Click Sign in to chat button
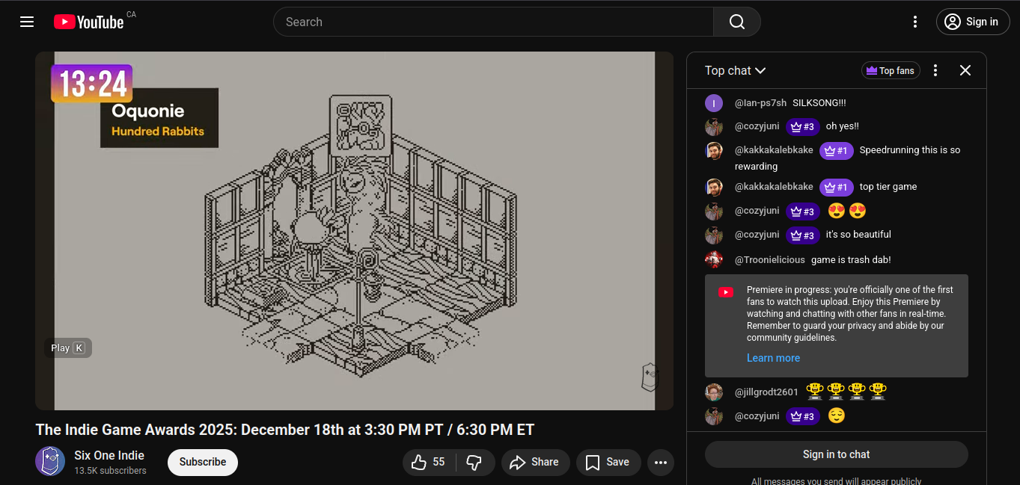The image size is (1020, 485). (836, 454)
